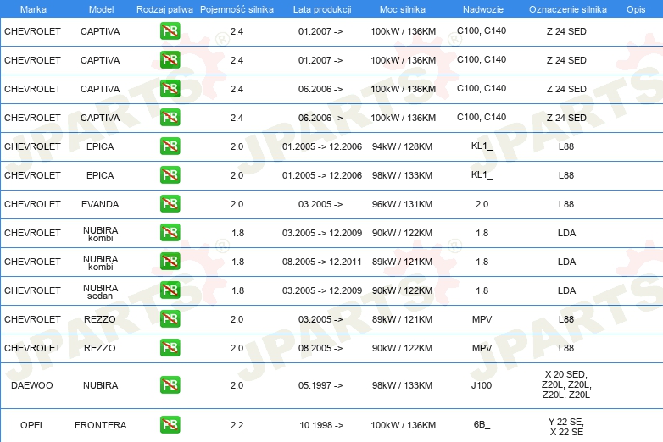
Task: Click the fuel icon in DAEWOO NUBIRA row
Action: click(170, 384)
